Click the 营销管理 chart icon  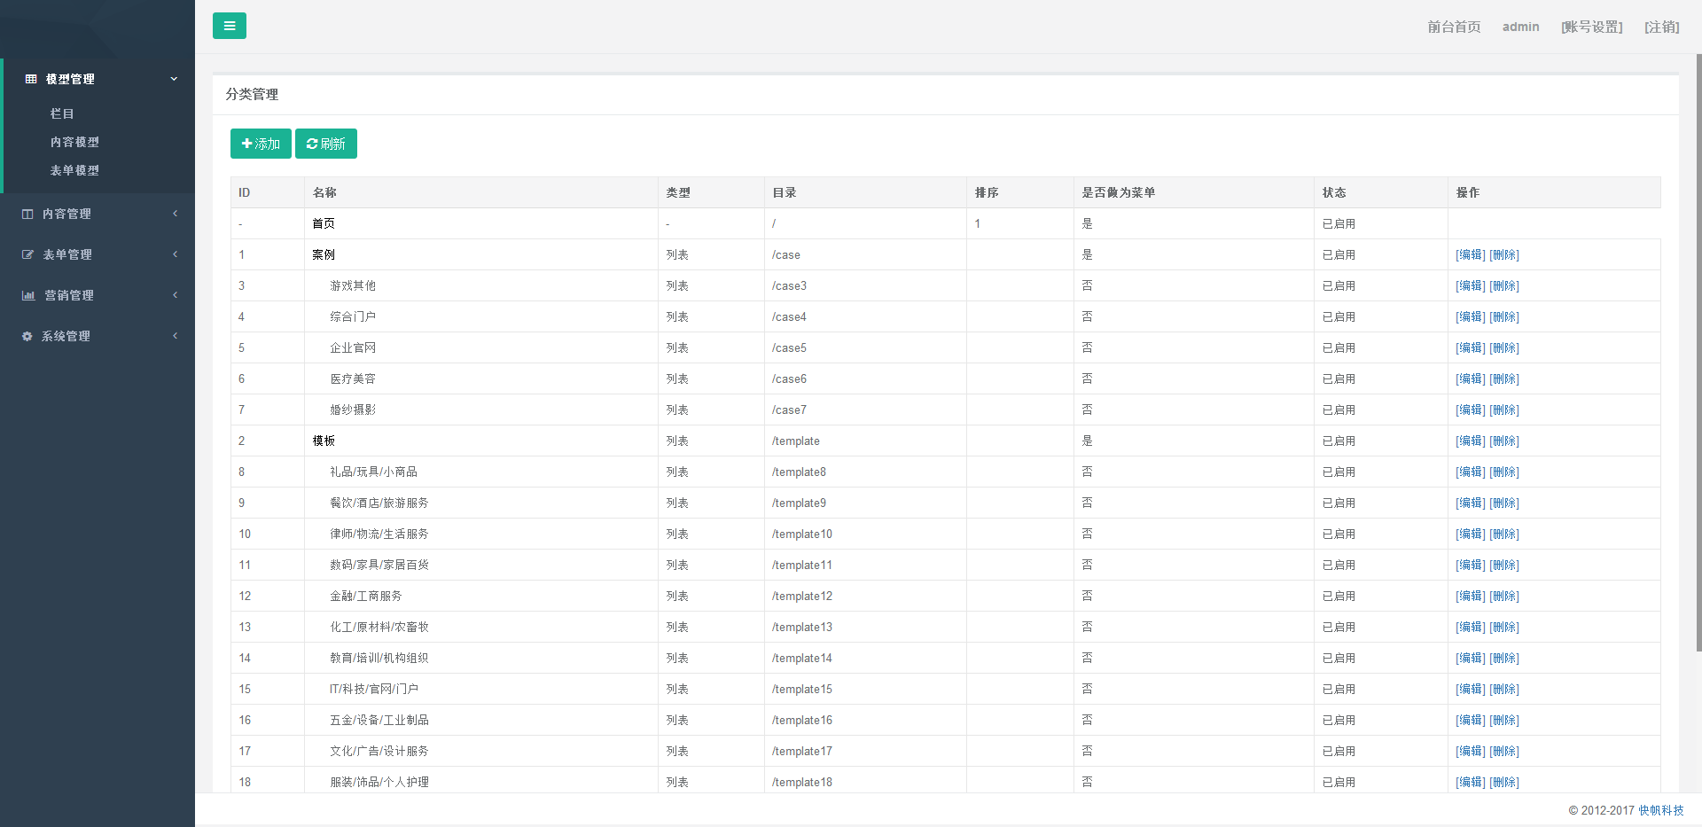(28, 295)
